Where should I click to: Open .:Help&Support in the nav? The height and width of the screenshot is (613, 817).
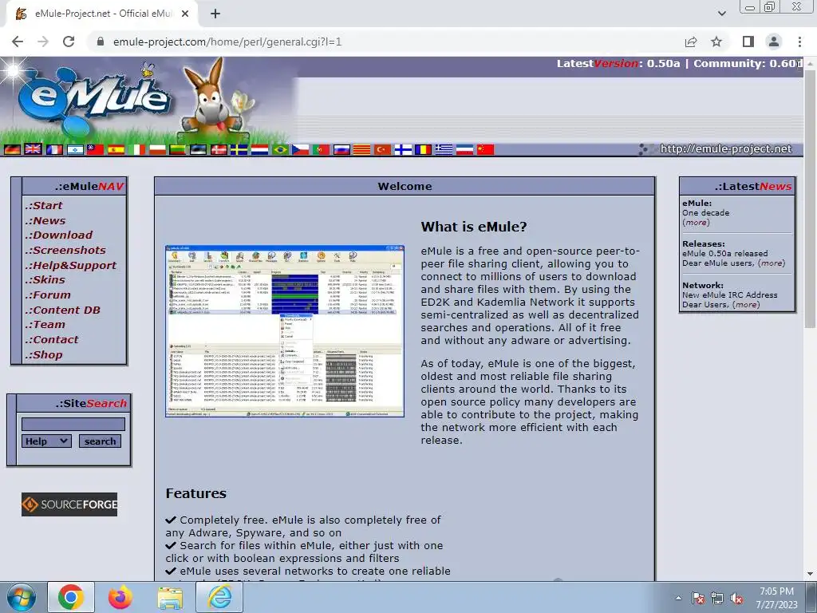click(x=71, y=265)
